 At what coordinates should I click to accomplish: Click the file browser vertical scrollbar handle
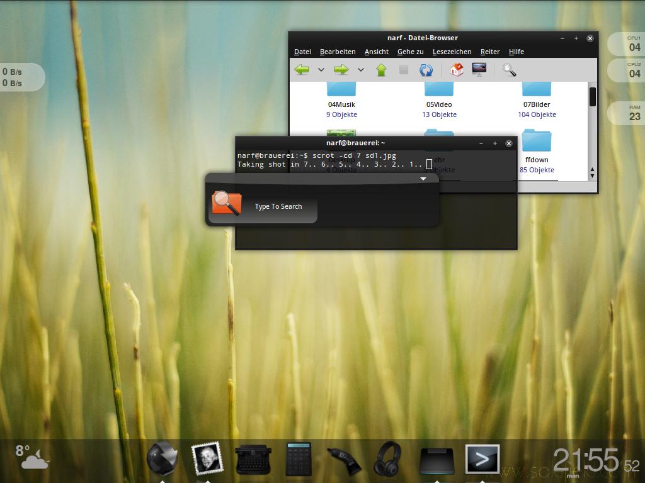tap(592, 97)
